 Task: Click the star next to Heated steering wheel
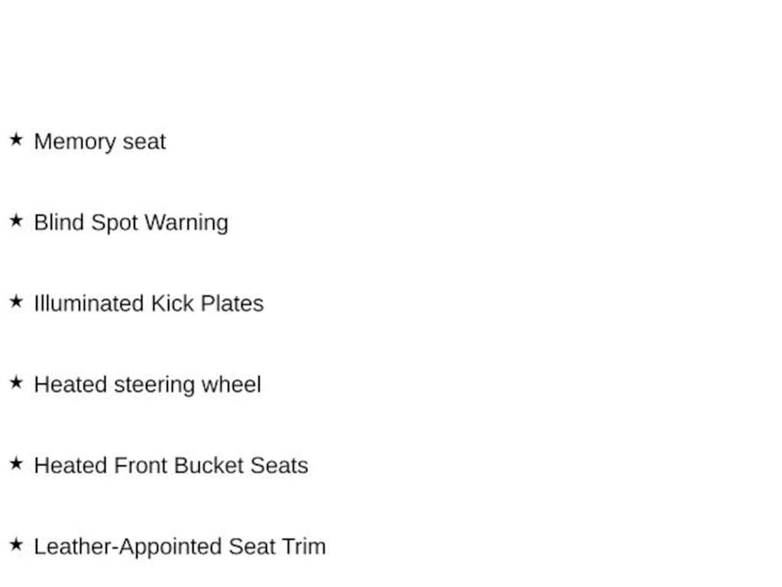pyautogui.click(x=16, y=383)
